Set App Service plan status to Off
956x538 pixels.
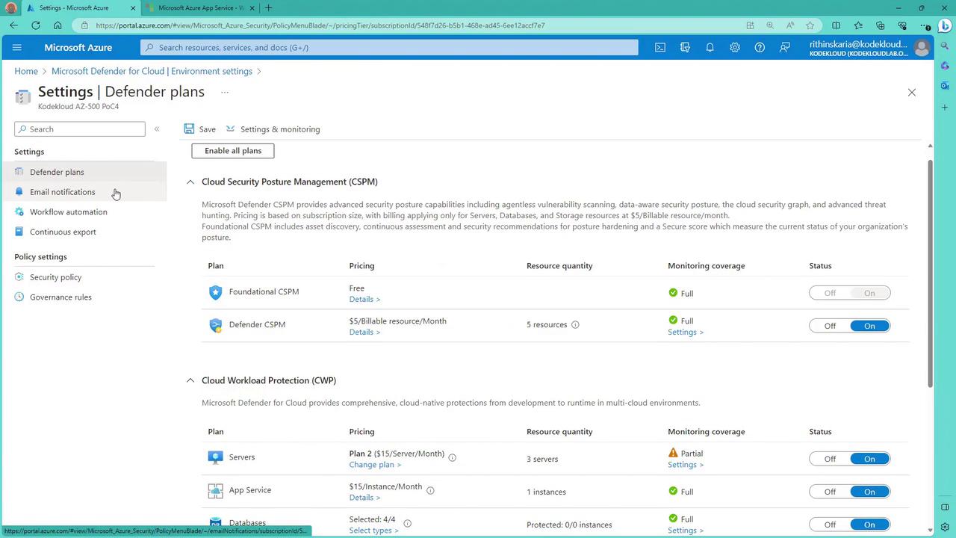click(830, 492)
